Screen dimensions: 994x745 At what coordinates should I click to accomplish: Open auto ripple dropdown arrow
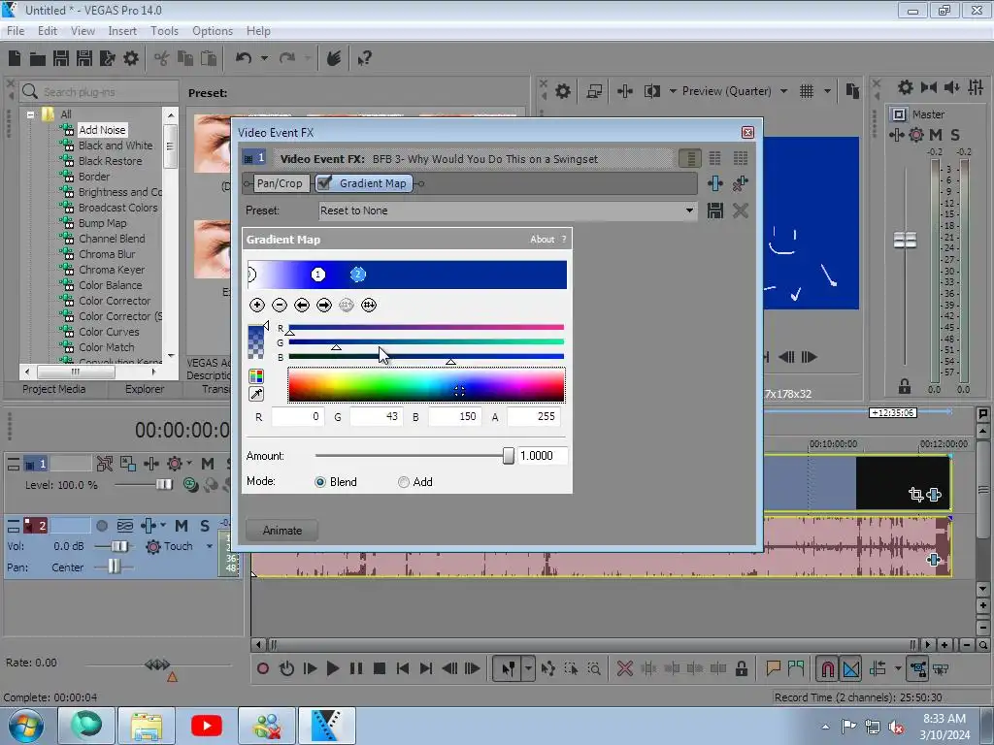(898, 668)
